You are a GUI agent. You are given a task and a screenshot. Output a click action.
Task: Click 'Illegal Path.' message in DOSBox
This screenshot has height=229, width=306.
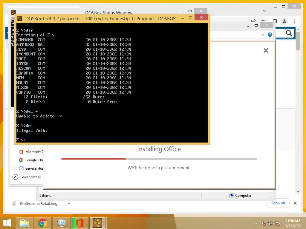click(32, 131)
